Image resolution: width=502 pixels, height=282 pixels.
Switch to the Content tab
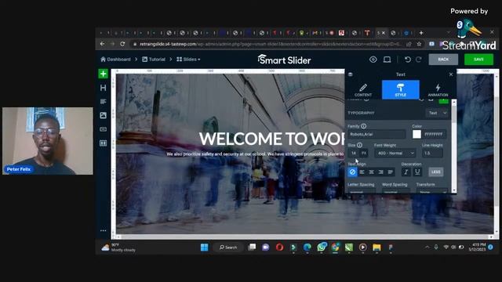[363, 90]
